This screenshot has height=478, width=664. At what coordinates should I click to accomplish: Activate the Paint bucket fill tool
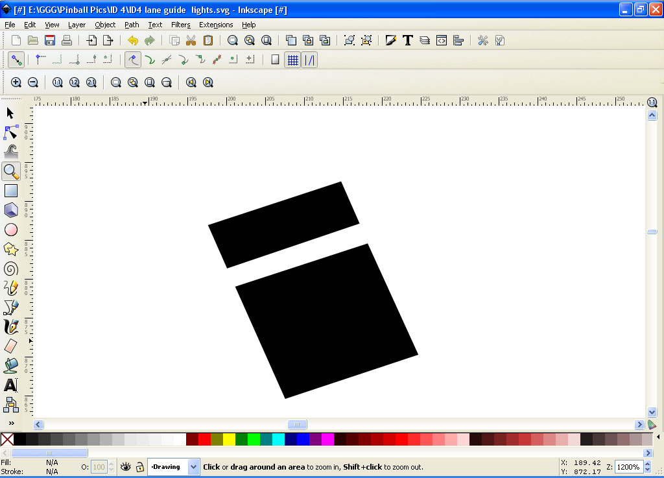[11, 366]
